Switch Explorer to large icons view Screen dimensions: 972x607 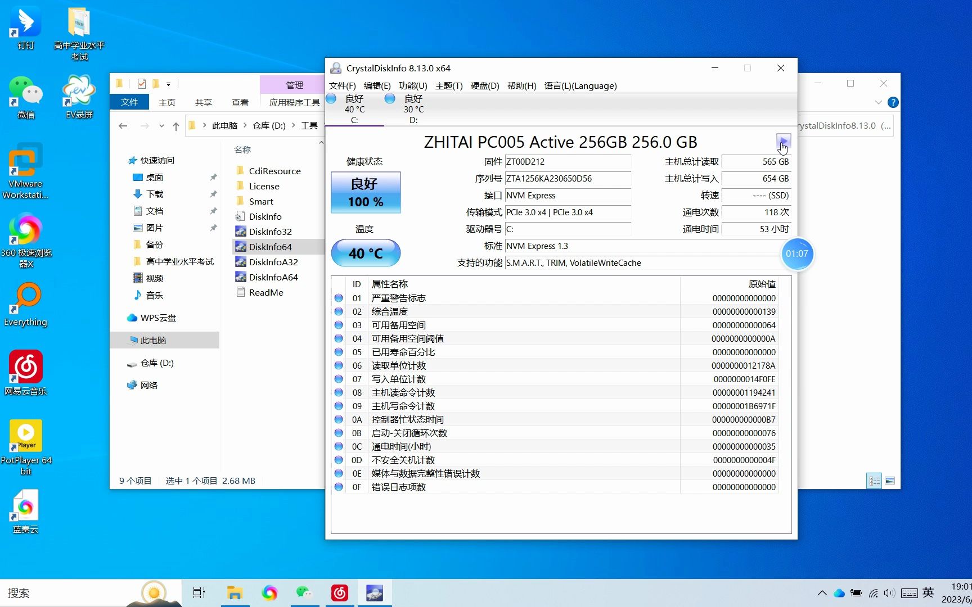point(890,481)
